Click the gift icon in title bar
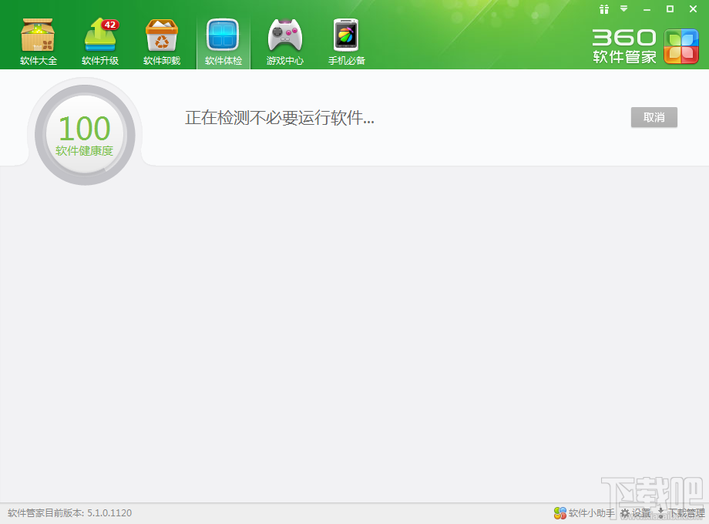Image resolution: width=709 pixels, height=524 pixels. pos(603,9)
